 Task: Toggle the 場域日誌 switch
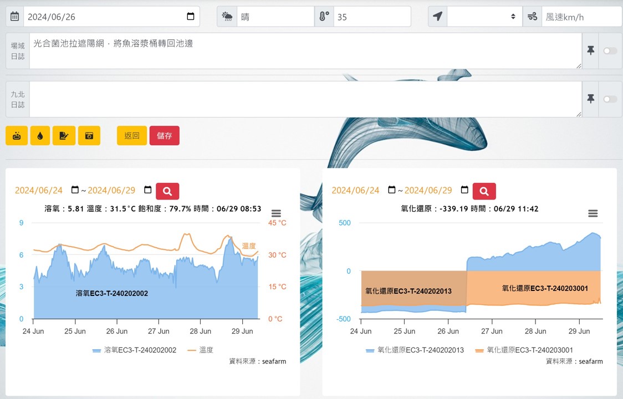[610, 51]
